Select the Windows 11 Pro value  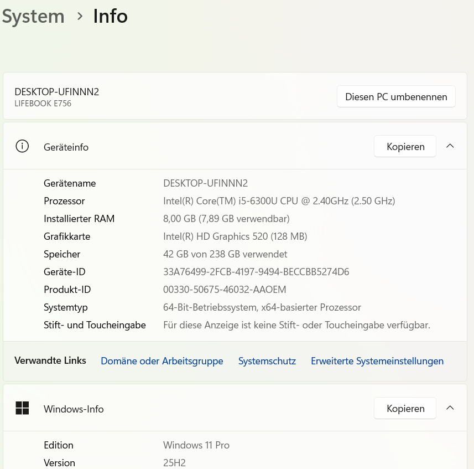click(196, 445)
